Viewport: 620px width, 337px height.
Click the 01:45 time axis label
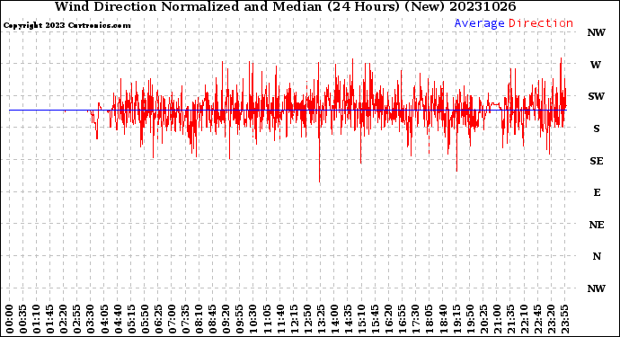pos(50,319)
